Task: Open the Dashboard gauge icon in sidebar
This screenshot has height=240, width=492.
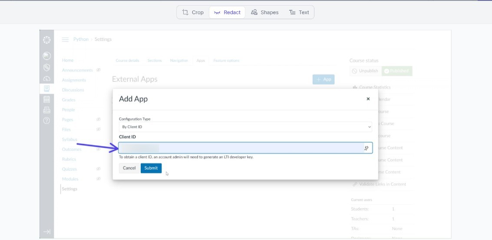Action: [x=47, y=79]
